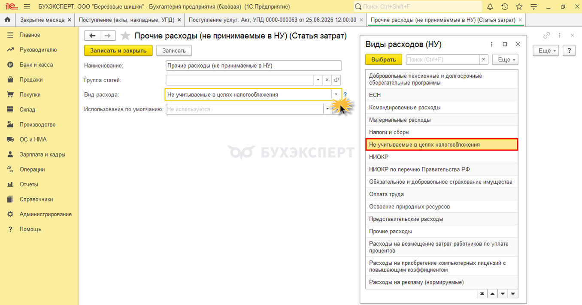Click the Наименование input field

253,66
